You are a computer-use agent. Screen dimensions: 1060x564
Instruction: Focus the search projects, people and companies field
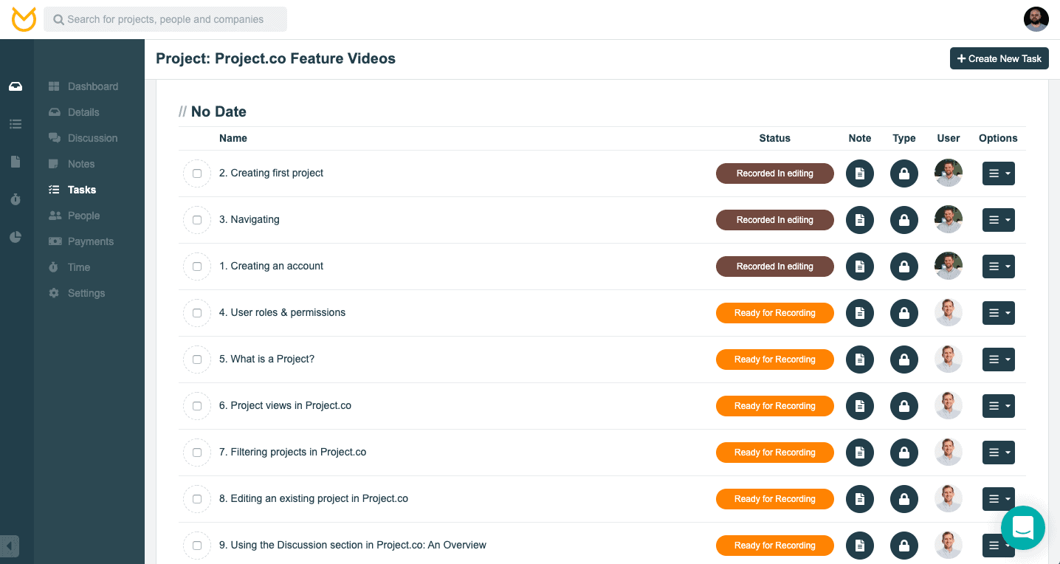[x=165, y=19]
